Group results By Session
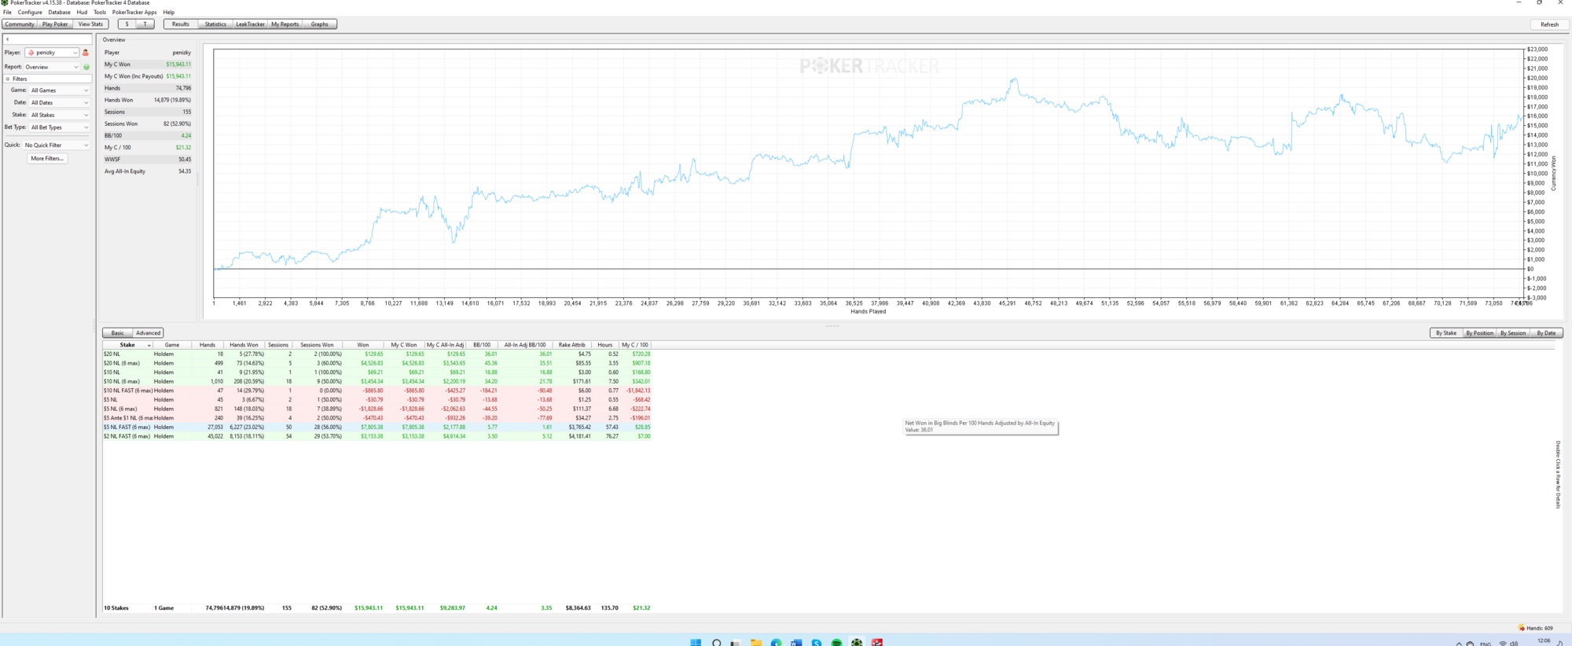The height and width of the screenshot is (646, 1572). pos(1513,333)
